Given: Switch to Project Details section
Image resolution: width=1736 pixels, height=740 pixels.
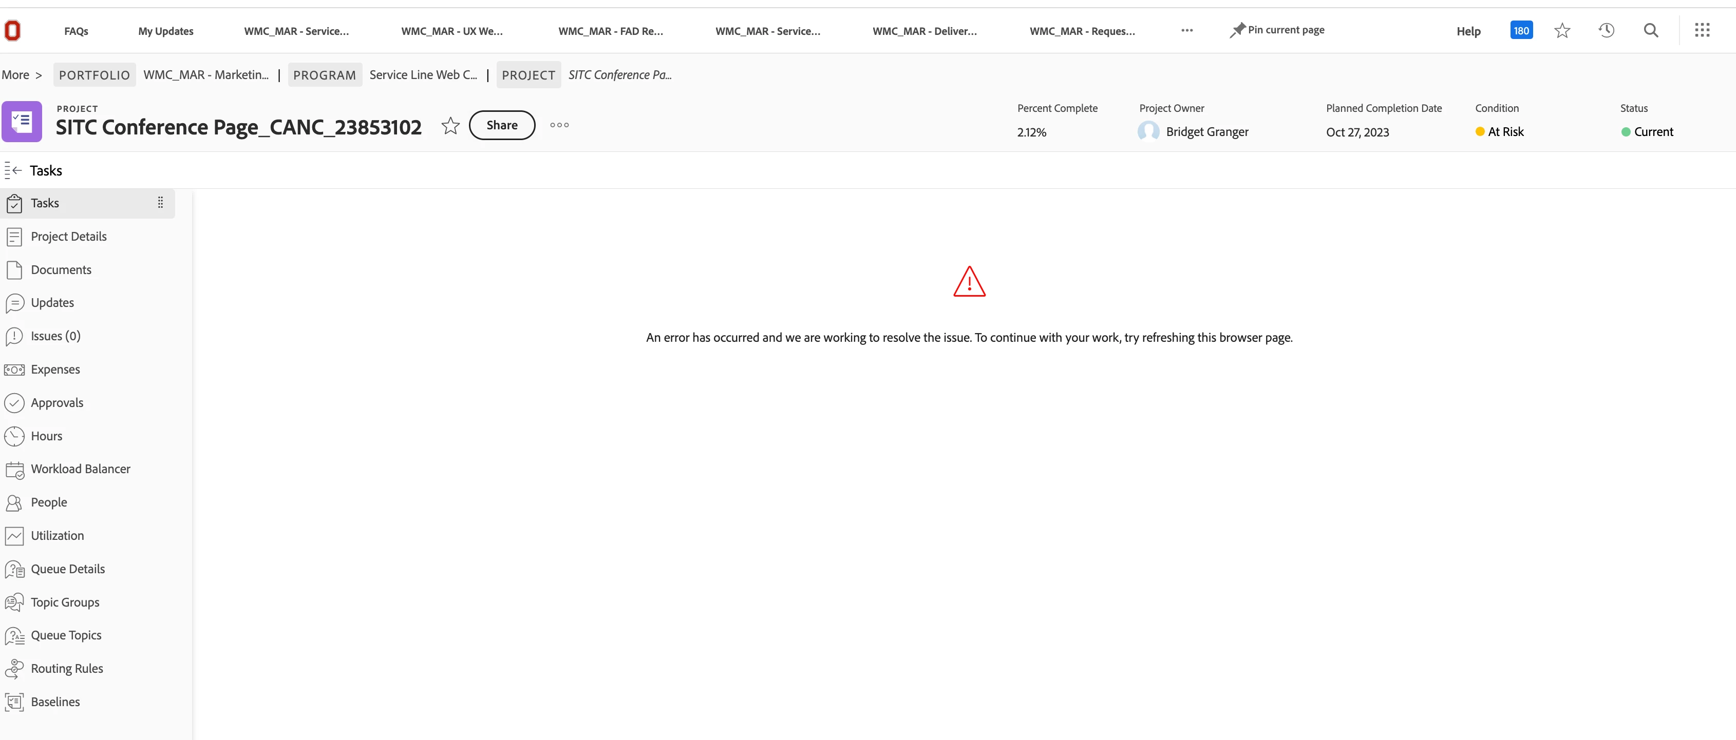Looking at the screenshot, I should click(x=68, y=237).
